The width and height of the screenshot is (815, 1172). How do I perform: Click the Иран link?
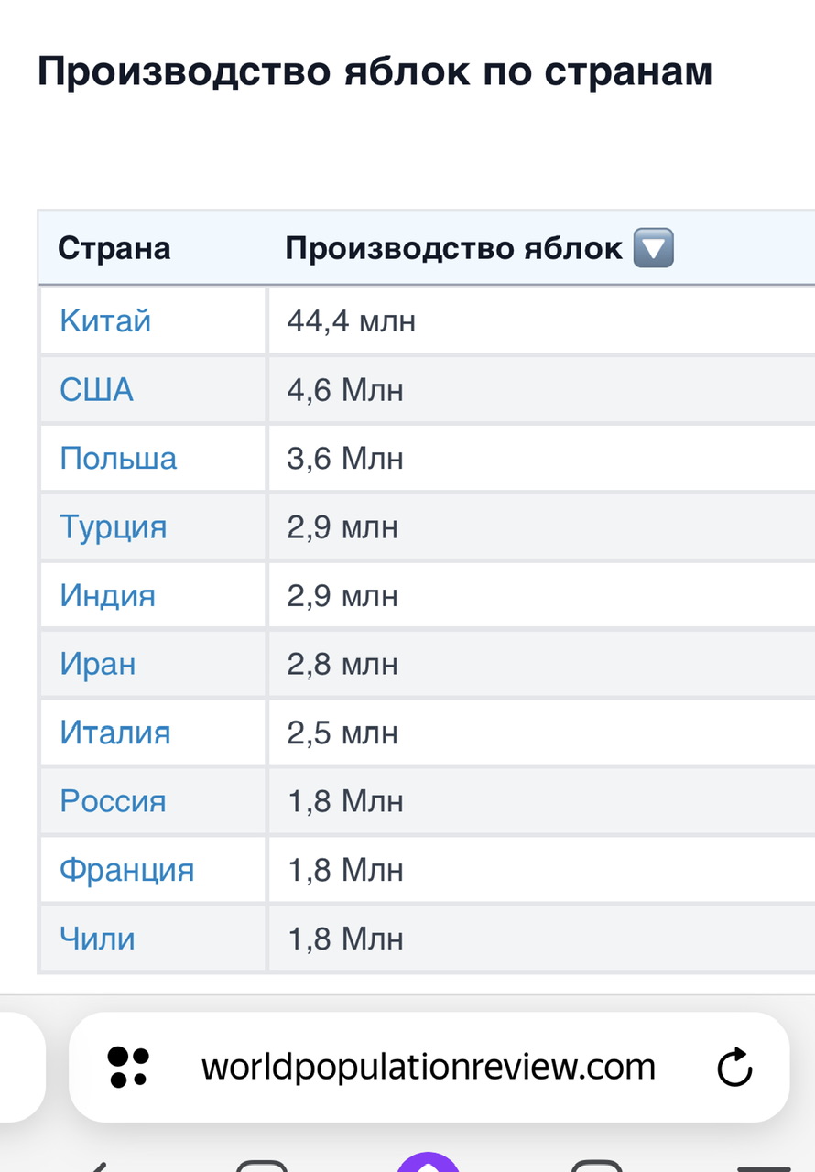click(x=98, y=664)
